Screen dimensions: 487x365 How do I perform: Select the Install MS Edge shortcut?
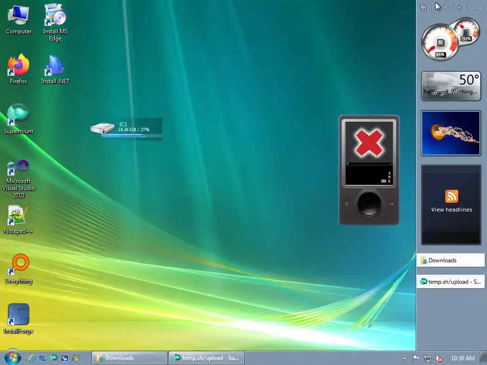(55, 22)
